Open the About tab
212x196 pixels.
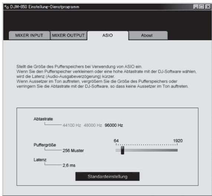coord(148,35)
